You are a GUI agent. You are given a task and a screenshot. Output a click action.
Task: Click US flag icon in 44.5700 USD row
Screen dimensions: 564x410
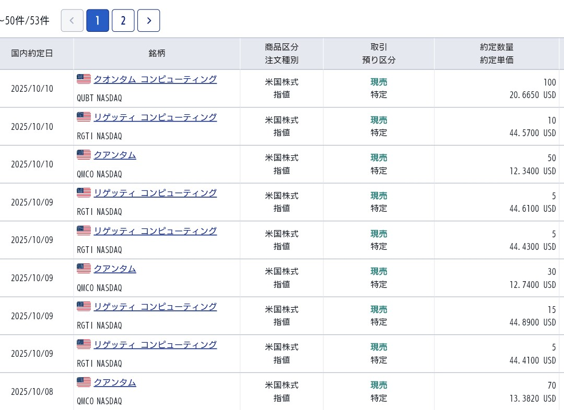[84, 117]
